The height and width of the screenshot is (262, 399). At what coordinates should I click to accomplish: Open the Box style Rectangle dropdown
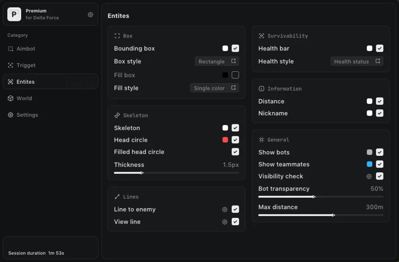tap(217, 61)
